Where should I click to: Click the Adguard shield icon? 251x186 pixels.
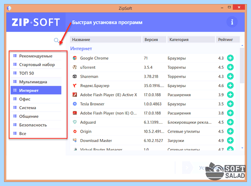(75, 122)
